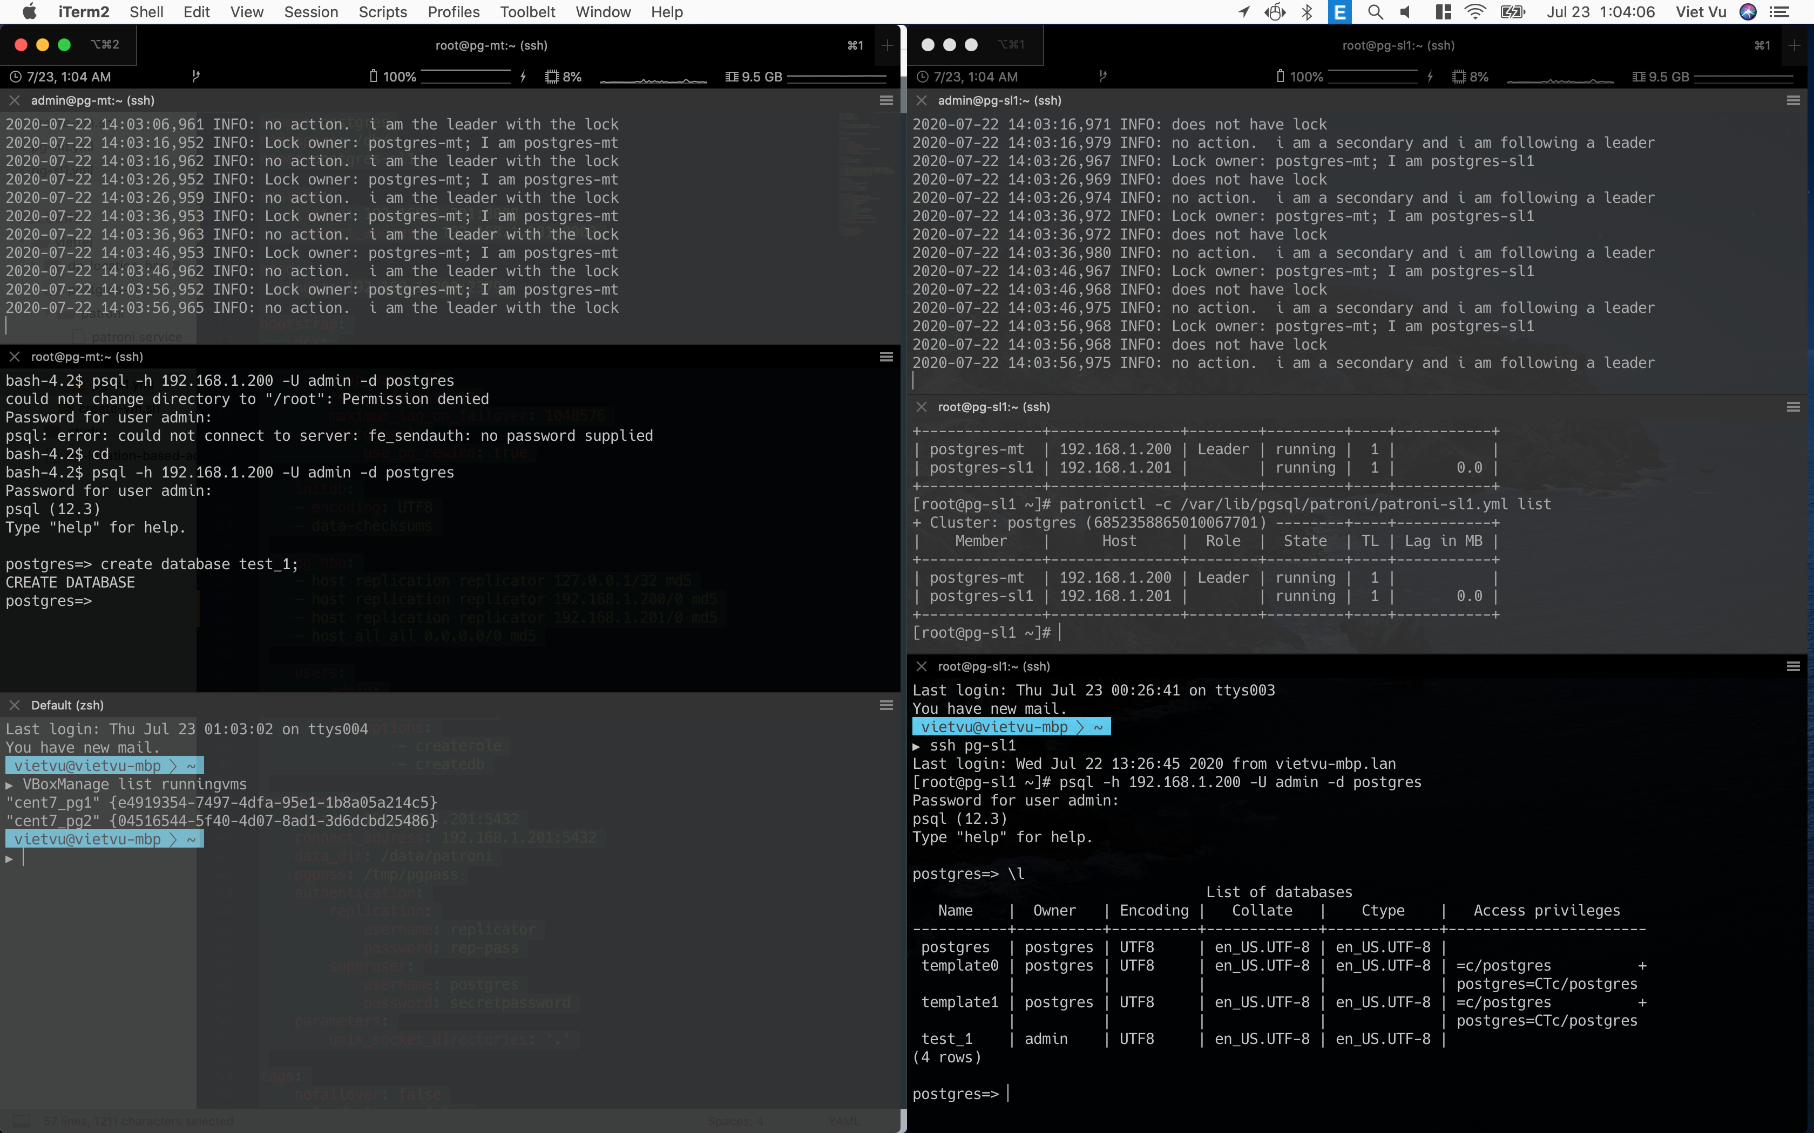Click the Viet Vu user name
The image size is (1814, 1133).
(x=1701, y=12)
